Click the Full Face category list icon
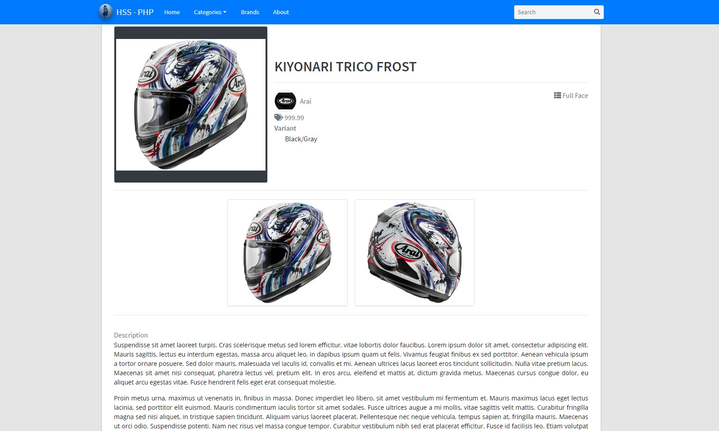This screenshot has height=431, width=719. click(557, 95)
